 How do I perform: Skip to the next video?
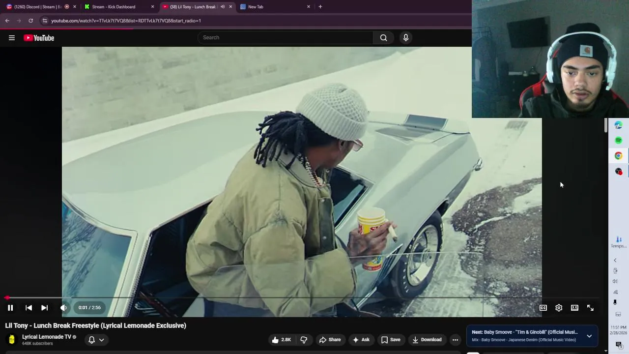44,308
